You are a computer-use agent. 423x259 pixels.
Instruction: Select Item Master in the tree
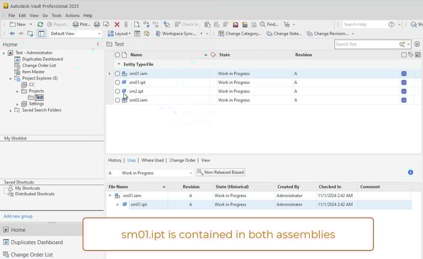tap(33, 72)
